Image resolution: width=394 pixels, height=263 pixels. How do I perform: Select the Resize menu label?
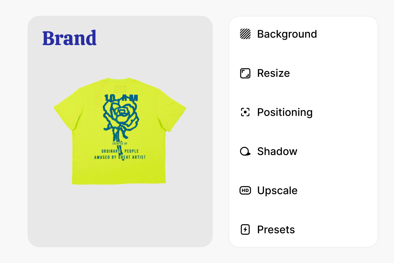pyautogui.click(x=274, y=73)
